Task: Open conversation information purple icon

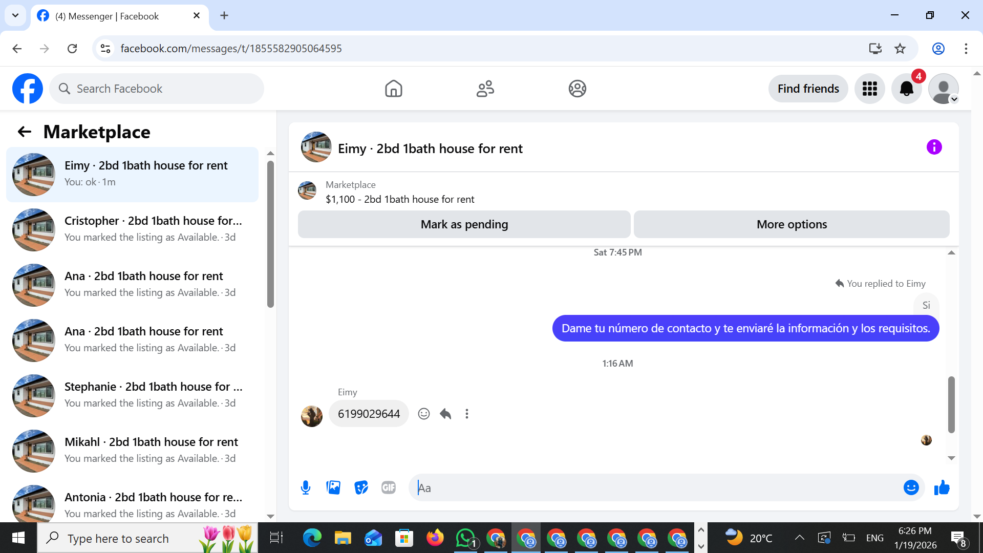Action: pos(934,147)
